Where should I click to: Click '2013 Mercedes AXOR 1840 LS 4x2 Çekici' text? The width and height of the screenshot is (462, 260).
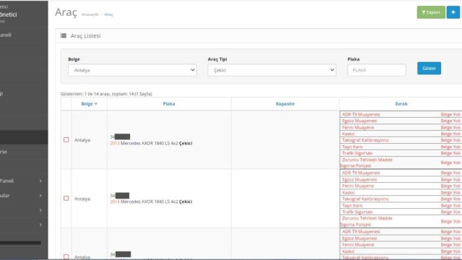point(151,143)
